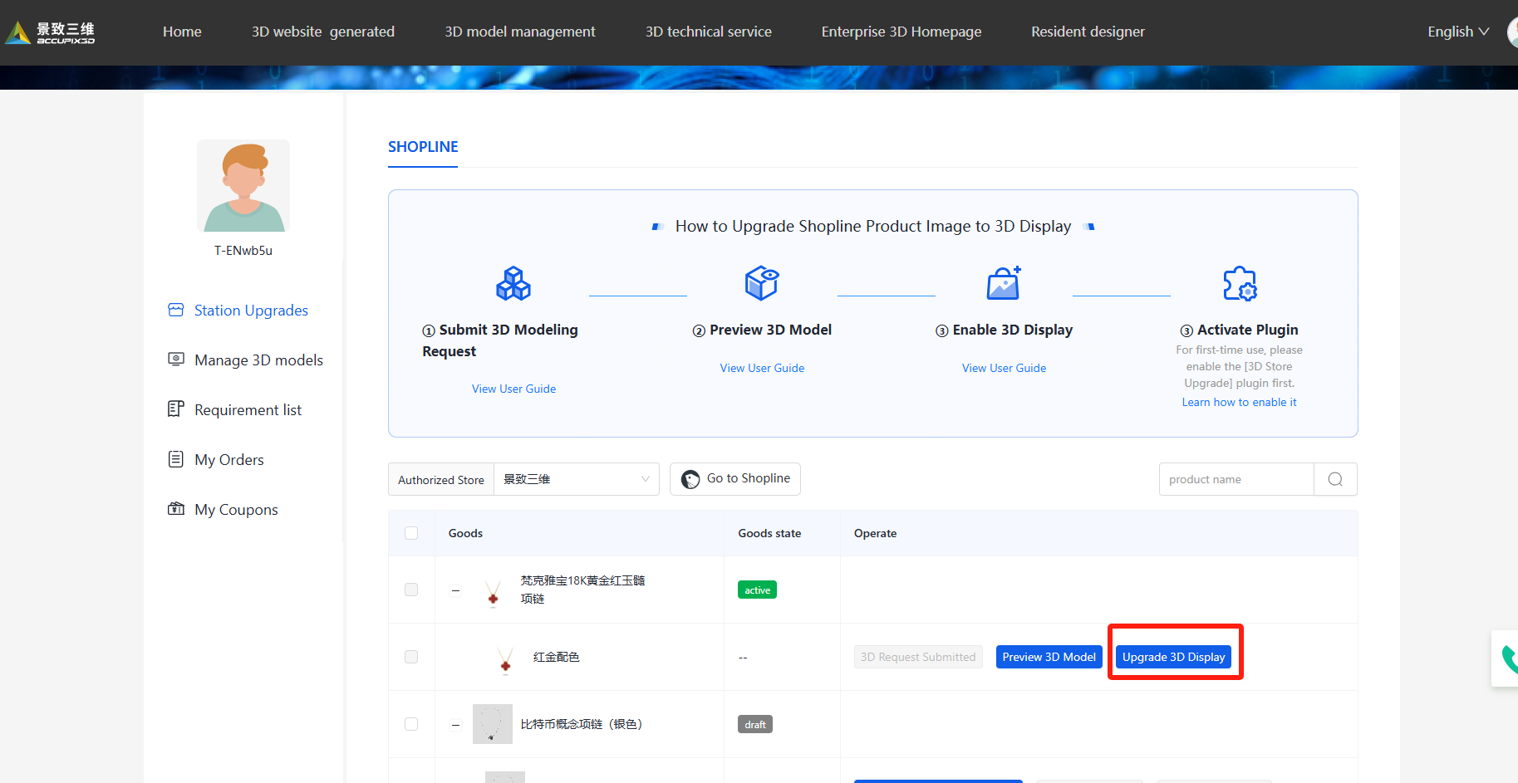
Task: Click the red necklace product thumbnail for 梵克雅宝
Action: (x=493, y=592)
